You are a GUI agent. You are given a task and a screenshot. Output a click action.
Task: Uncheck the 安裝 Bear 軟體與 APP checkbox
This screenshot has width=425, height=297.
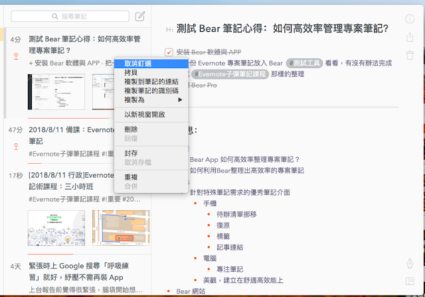pos(169,52)
